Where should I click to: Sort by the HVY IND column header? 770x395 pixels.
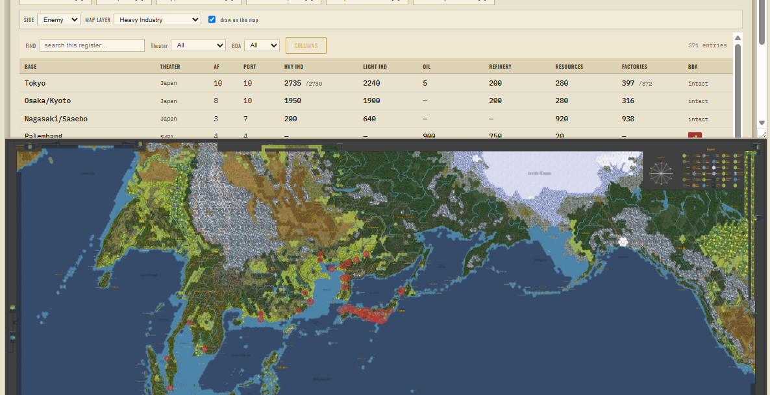(x=293, y=67)
